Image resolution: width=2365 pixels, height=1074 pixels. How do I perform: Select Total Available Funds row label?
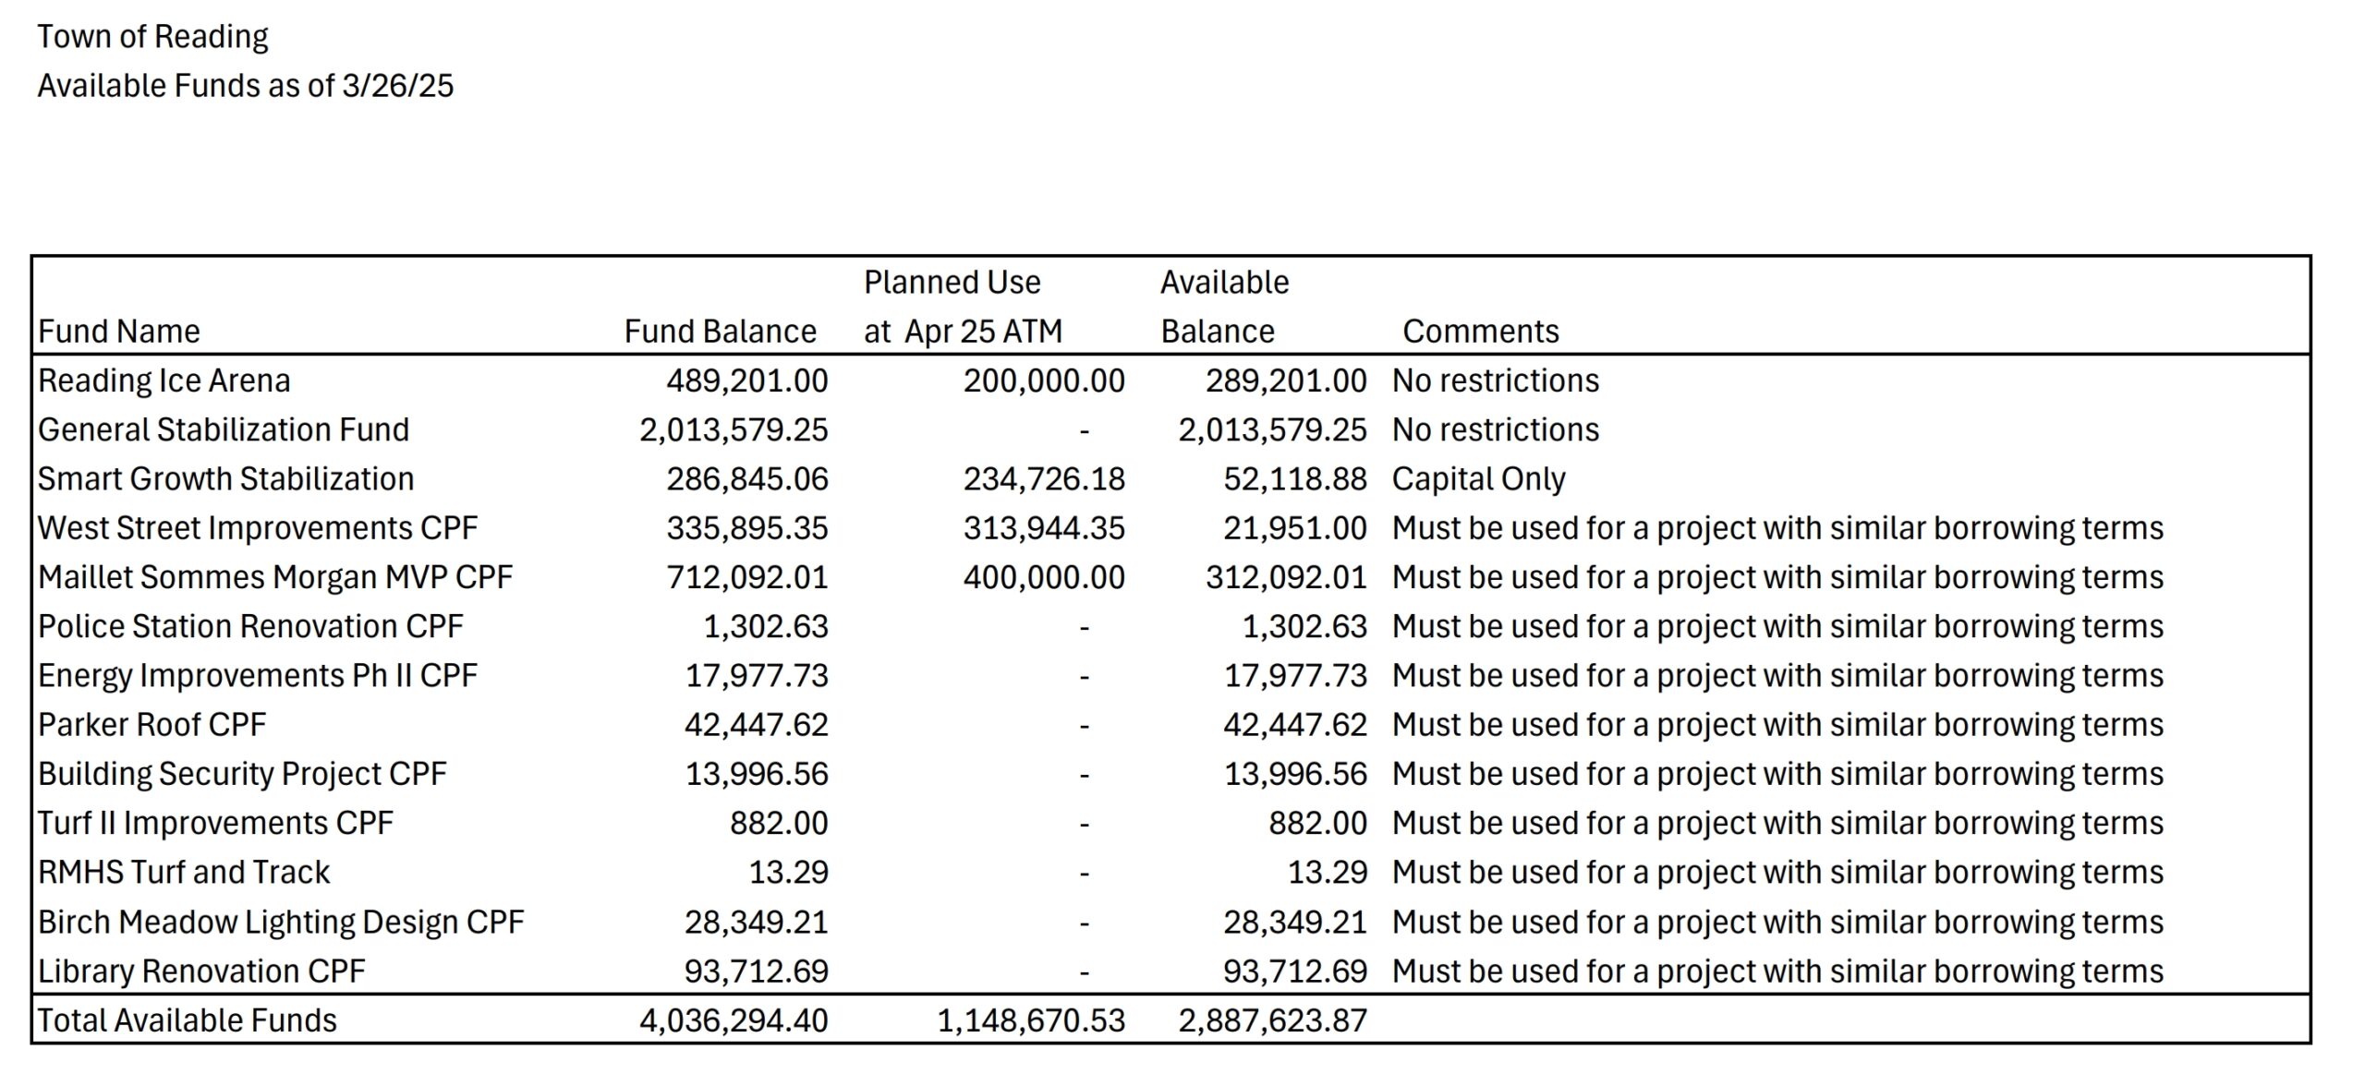click(x=188, y=1020)
